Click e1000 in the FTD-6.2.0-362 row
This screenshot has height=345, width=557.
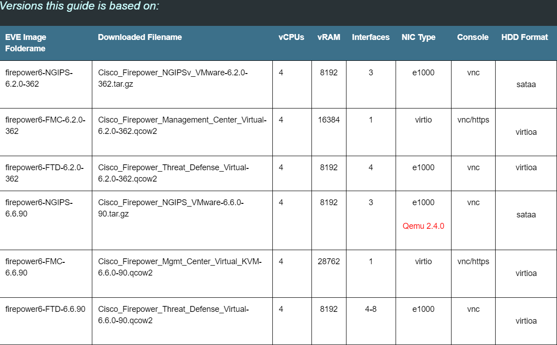[x=423, y=168]
